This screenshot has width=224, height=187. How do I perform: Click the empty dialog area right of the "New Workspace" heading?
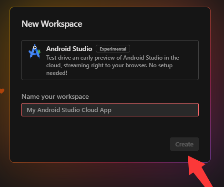pos(143,24)
